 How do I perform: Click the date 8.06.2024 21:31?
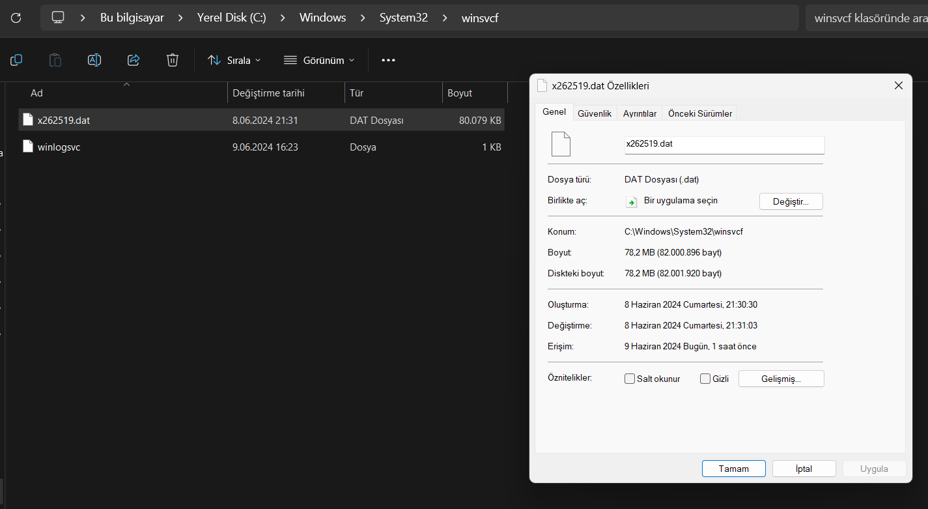point(265,120)
